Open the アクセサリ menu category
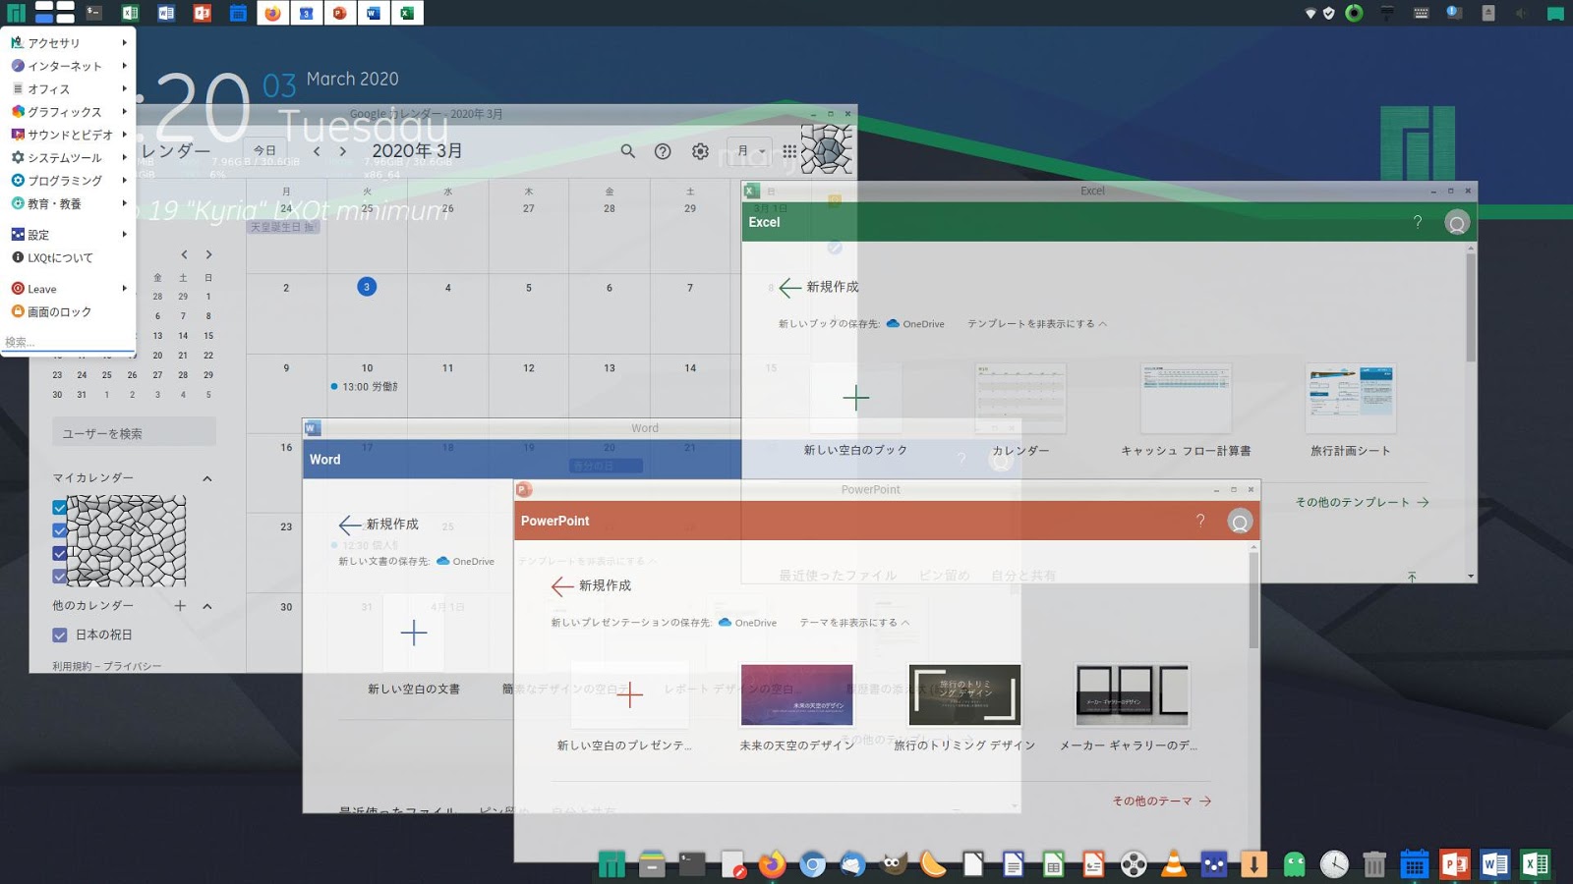Viewport: 1573px width, 884px height. 69,43
